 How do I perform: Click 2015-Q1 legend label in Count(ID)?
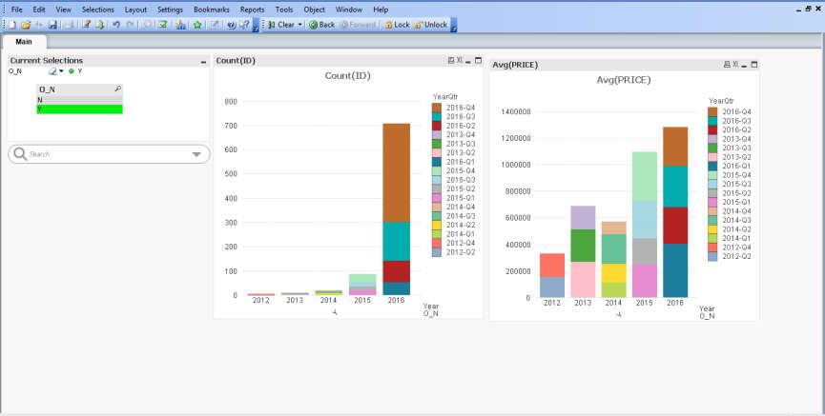[x=461, y=198]
